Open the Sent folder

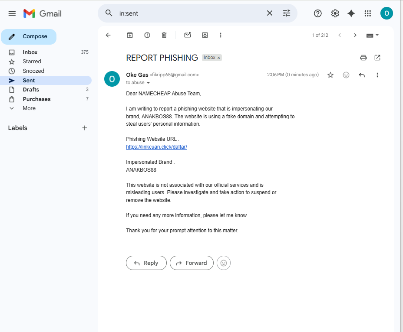(x=46, y=80)
